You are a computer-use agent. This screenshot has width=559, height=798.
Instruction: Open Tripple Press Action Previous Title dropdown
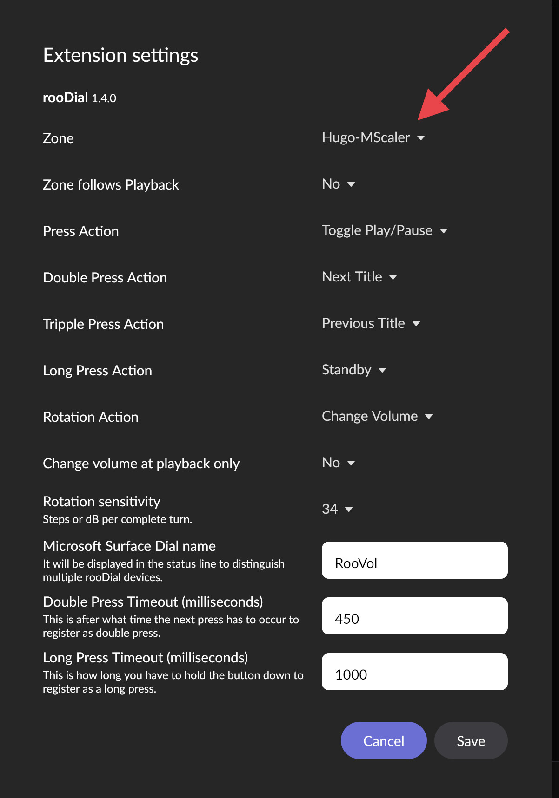coord(371,323)
